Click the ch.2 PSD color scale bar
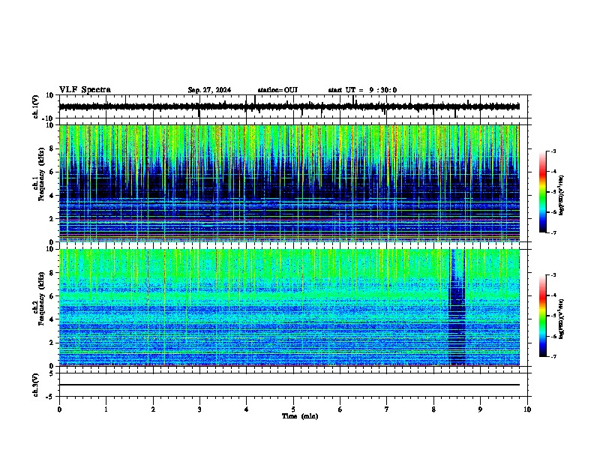This screenshot has height=459, width=594. (543, 316)
